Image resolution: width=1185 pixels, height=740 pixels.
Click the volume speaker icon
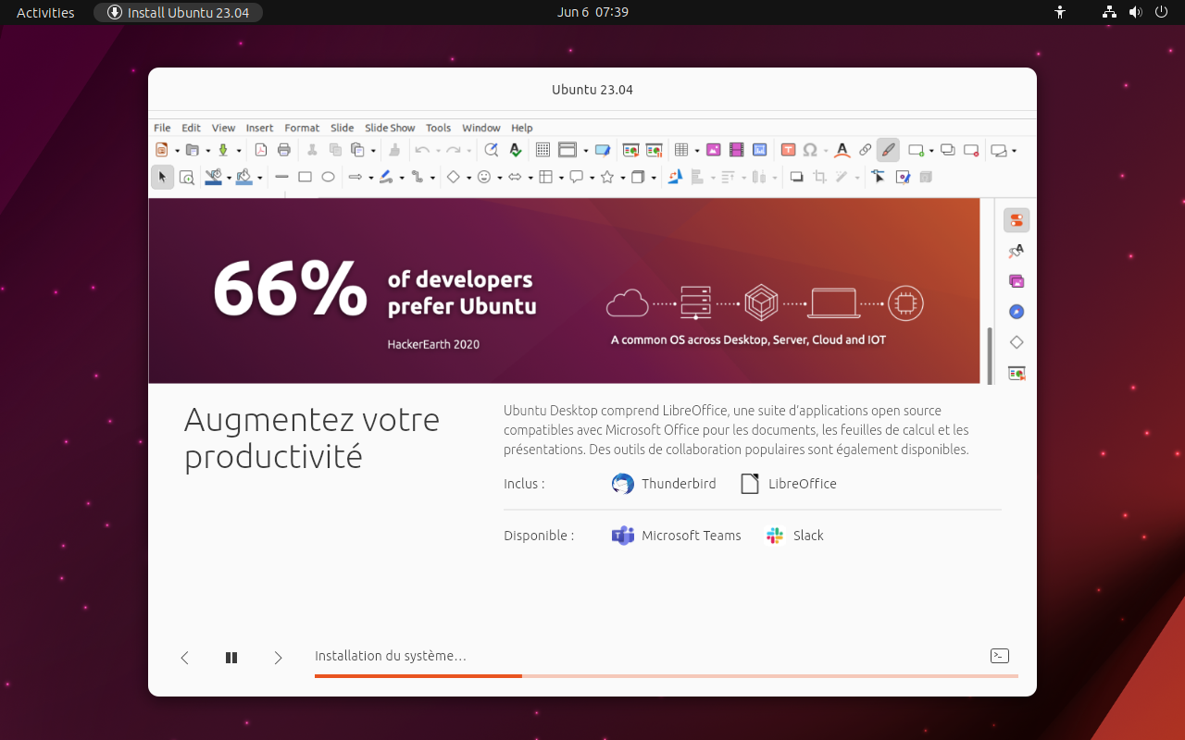pos(1135,12)
